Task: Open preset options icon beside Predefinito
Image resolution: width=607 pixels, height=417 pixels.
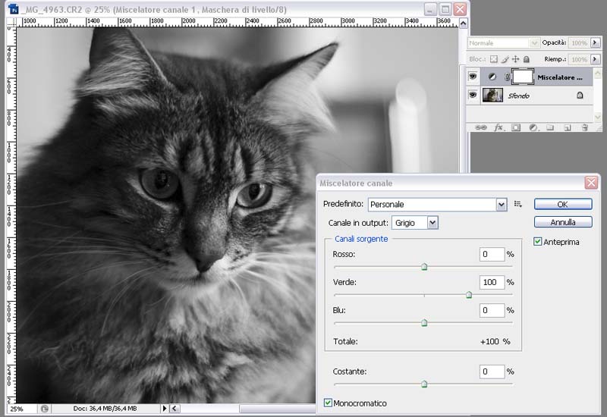Action: pos(518,204)
